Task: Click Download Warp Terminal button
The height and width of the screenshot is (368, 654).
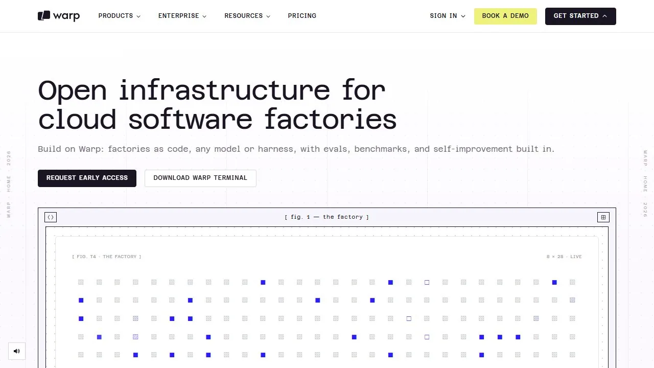Action: [x=200, y=178]
